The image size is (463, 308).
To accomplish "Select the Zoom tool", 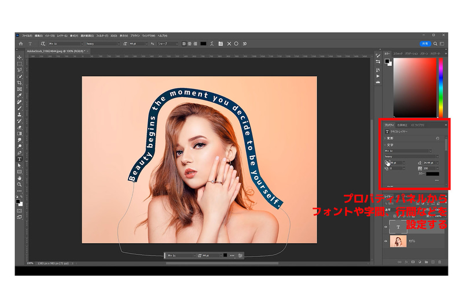I will click(x=20, y=184).
